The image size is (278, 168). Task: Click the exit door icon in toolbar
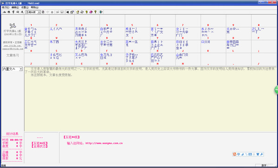point(101,12)
